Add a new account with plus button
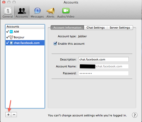The image size is (142, 122). [x=8, y=115]
